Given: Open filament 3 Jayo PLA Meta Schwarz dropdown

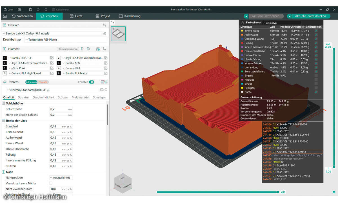Looking at the screenshot, I should coord(28,63).
